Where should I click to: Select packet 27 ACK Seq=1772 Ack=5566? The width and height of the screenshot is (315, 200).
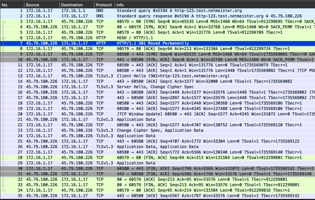(x=157, y=152)
